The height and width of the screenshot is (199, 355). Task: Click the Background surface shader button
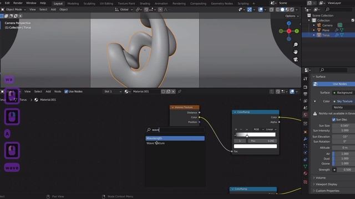click(x=343, y=93)
